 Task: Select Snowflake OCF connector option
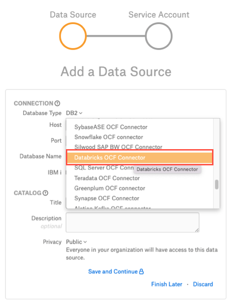[x=109, y=137]
